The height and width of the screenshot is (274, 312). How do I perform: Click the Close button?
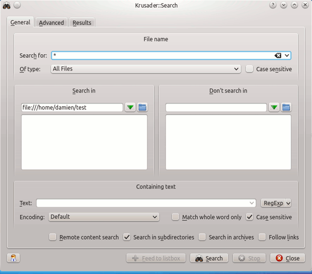288,258
